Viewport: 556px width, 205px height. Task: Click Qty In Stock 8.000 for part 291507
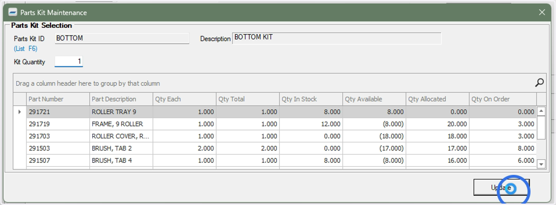click(x=311, y=160)
